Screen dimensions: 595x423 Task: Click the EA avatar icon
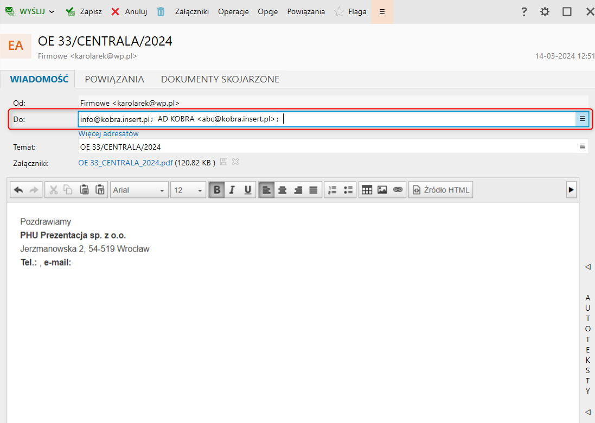coord(16,46)
